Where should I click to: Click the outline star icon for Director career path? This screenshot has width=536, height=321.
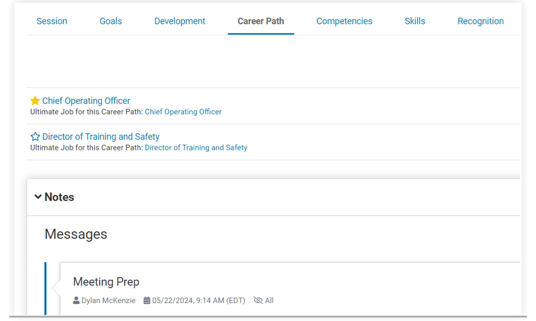[35, 136]
